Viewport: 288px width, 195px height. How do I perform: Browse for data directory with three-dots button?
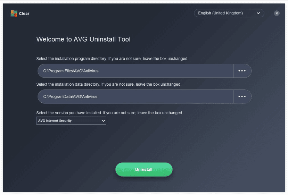coord(242,96)
